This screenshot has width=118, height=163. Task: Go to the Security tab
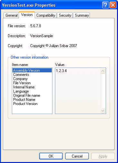pos(65,15)
